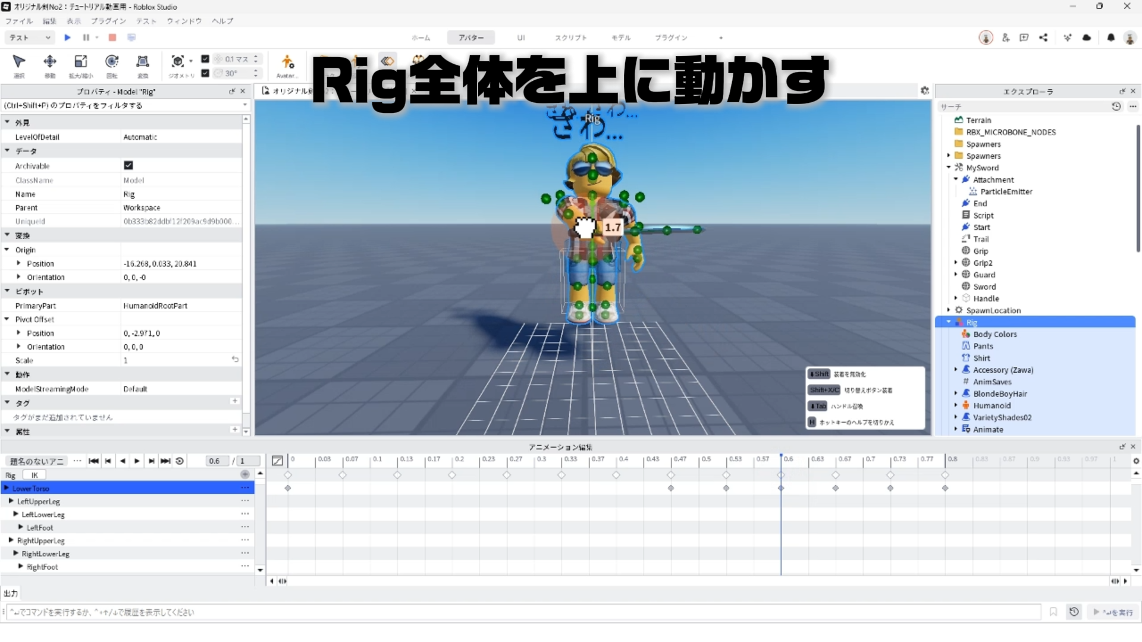Toggle the Archivable checkbox
This screenshot has width=1142, height=642.
128,165
